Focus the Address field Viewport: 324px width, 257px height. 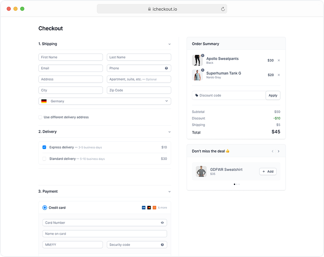coord(70,79)
